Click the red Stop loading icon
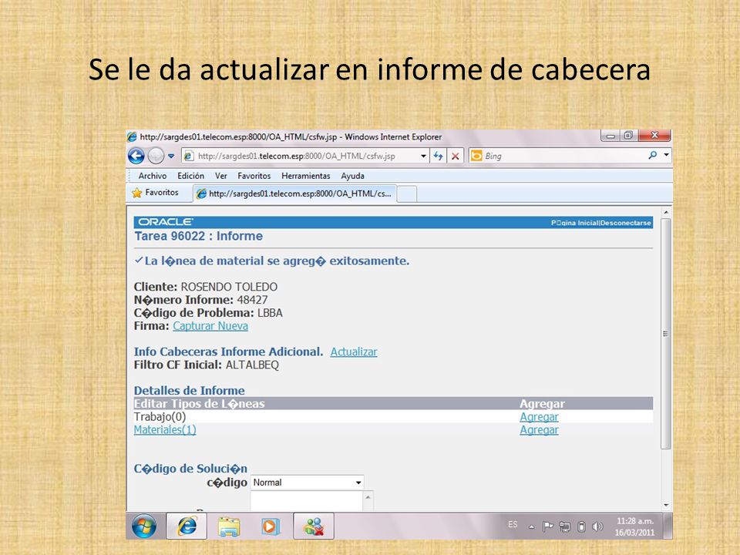Screen dimensions: 740x555 click(456, 156)
